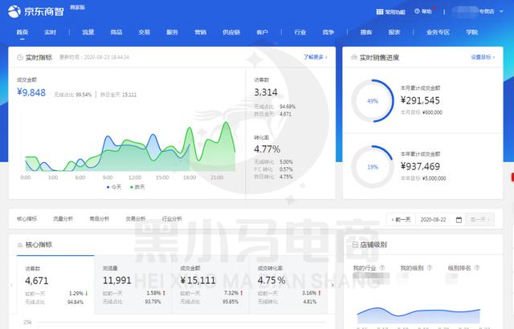Expand the shop account dropdown chevron
This screenshot has width=514, height=329.
pos(501,11)
